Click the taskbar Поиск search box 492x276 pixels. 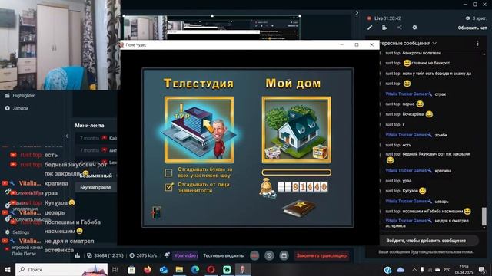point(61,269)
